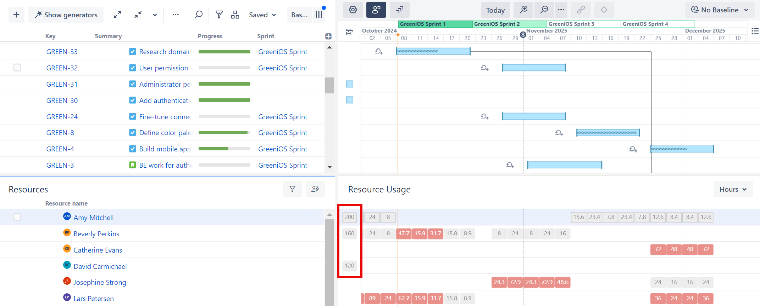The width and height of the screenshot is (760, 306).
Task: Click the Sprint column header
Action: tap(266, 36)
